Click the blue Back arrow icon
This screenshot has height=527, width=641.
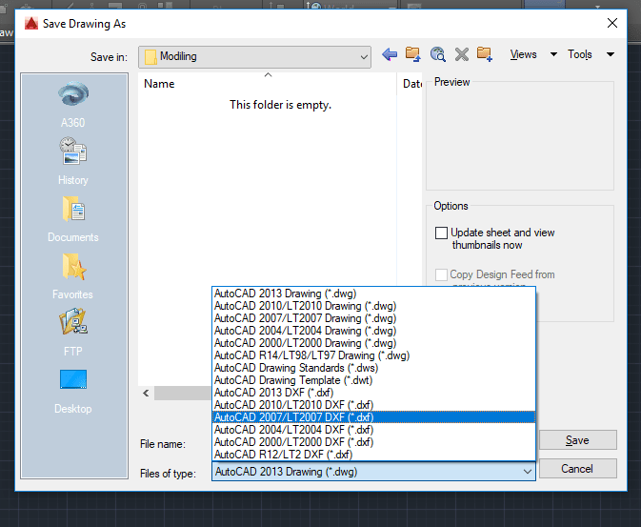click(390, 54)
